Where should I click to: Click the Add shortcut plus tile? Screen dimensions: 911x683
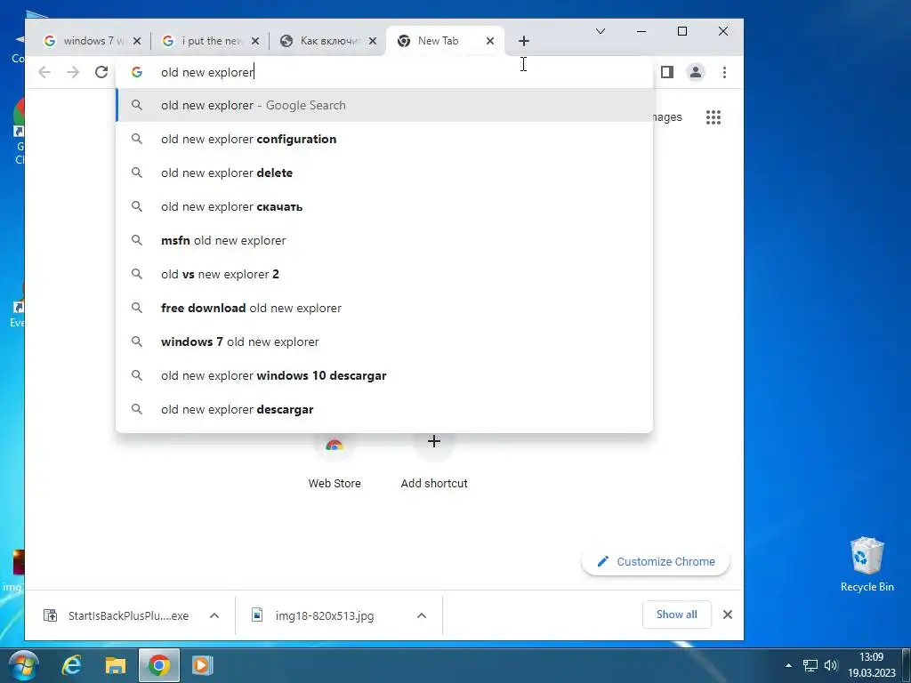(x=433, y=443)
